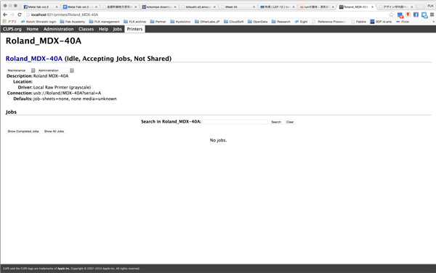The height and width of the screenshot is (273, 436).
Task: Select the Classes navigation item
Action: click(x=86, y=29)
